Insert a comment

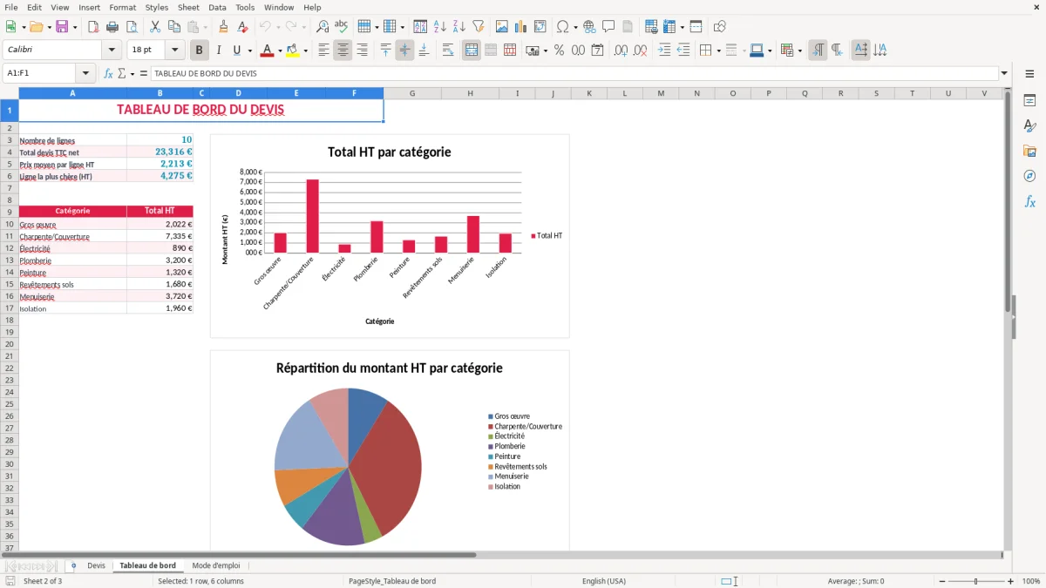[x=608, y=27]
